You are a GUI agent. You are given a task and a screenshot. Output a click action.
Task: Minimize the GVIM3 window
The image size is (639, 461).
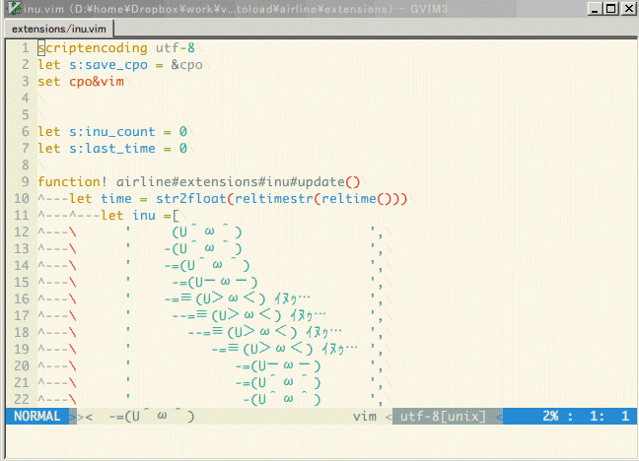point(595,8)
